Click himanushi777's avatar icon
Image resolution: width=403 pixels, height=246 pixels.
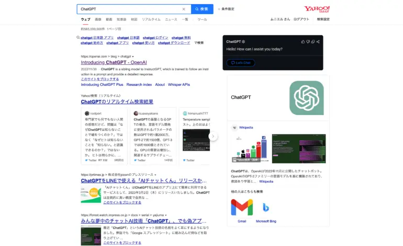click(185, 114)
